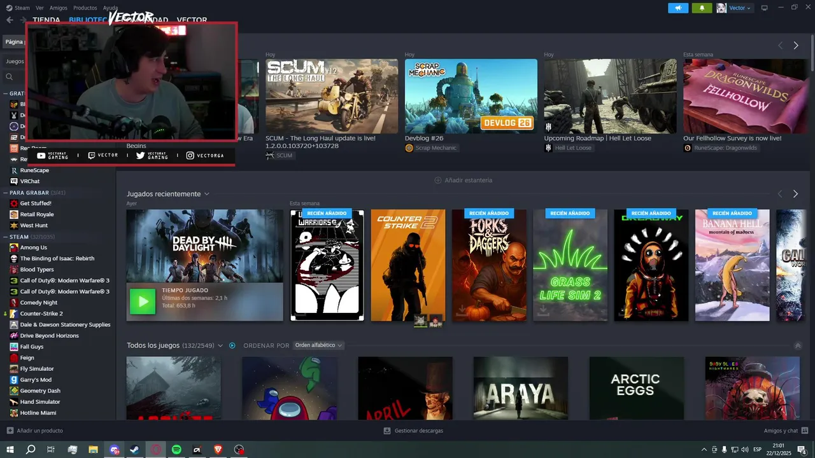Click the Gestionar descargas icon
Image resolution: width=815 pixels, height=458 pixels.
387,431
